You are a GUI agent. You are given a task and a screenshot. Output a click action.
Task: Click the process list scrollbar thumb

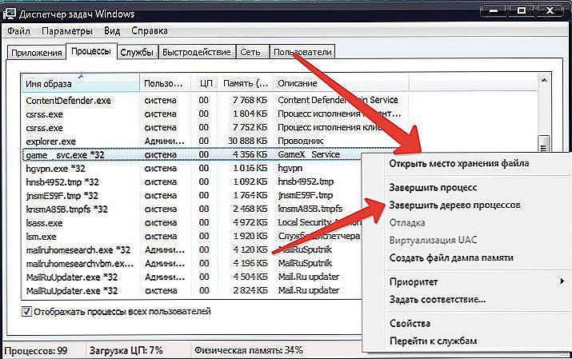click(x=544, y=144)
